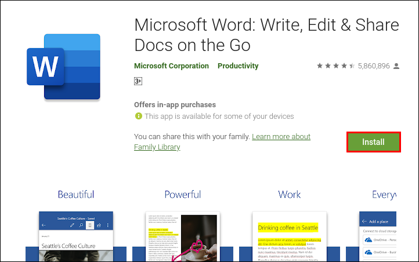This screenshot has width=419, height=262.
Task: Click the back arrow in Beautiful screenshot
Action: [x=43, y=224]
